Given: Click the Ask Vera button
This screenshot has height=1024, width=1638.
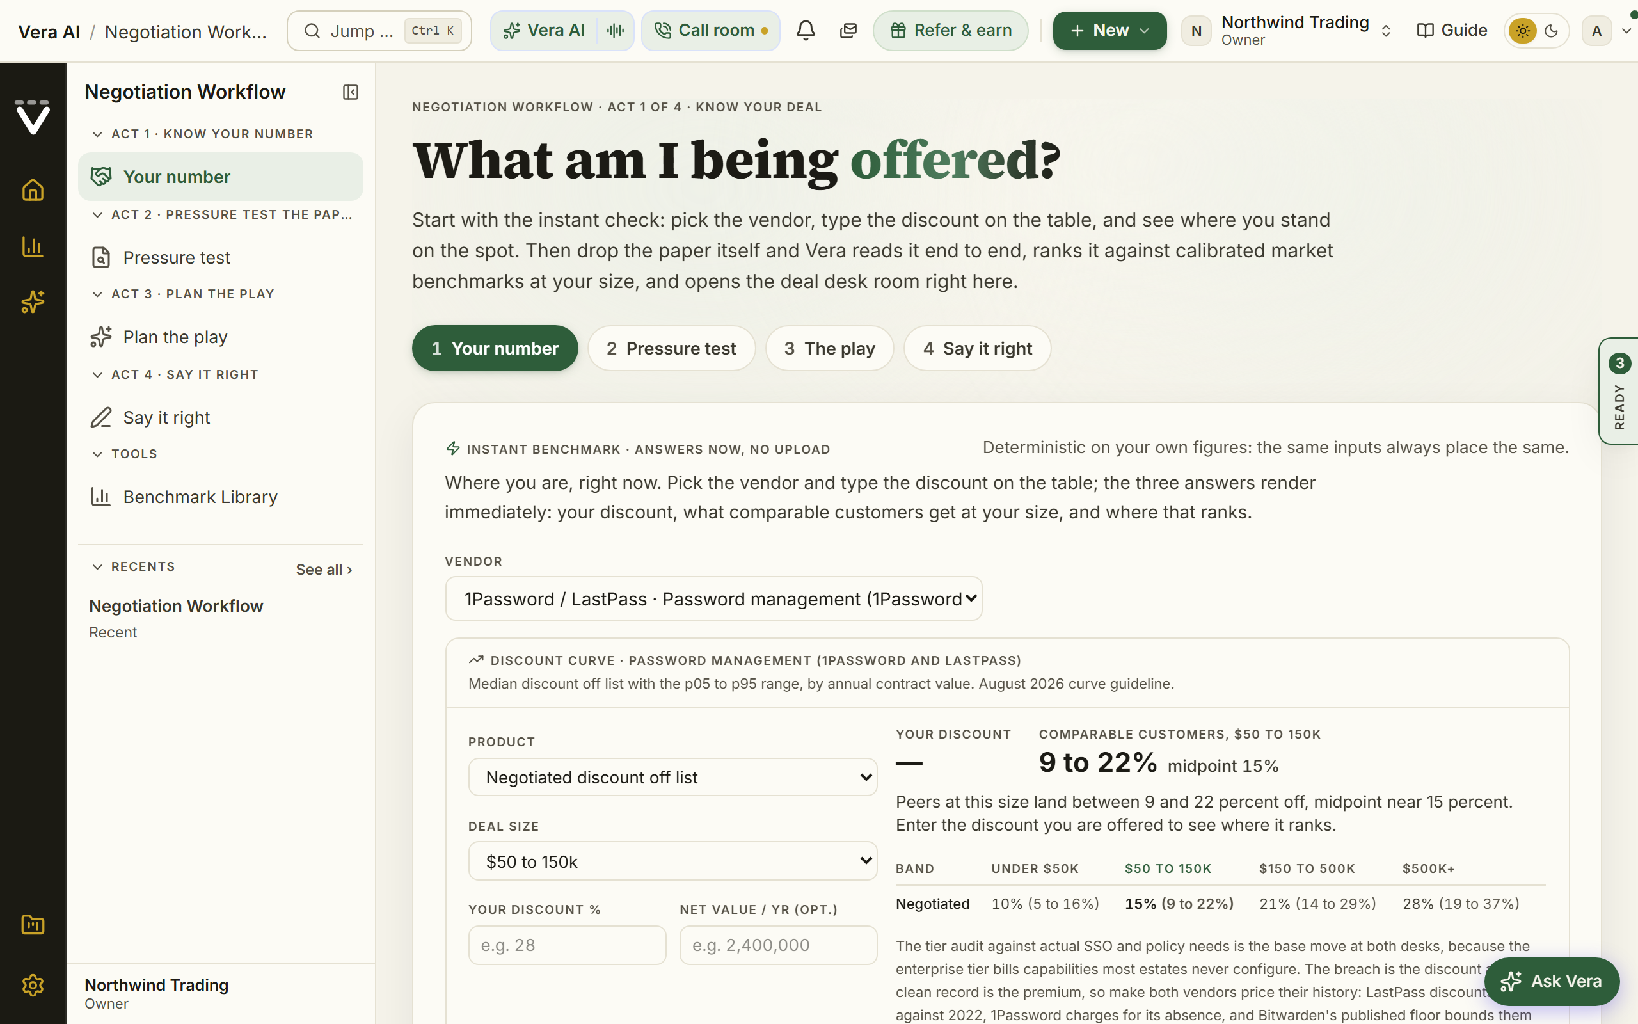Looking at the screenshot, I should (1552, 980).
